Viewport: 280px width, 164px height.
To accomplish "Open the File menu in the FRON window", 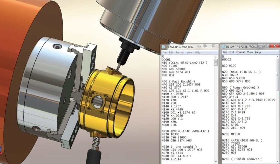I will [x=225, y=52].
